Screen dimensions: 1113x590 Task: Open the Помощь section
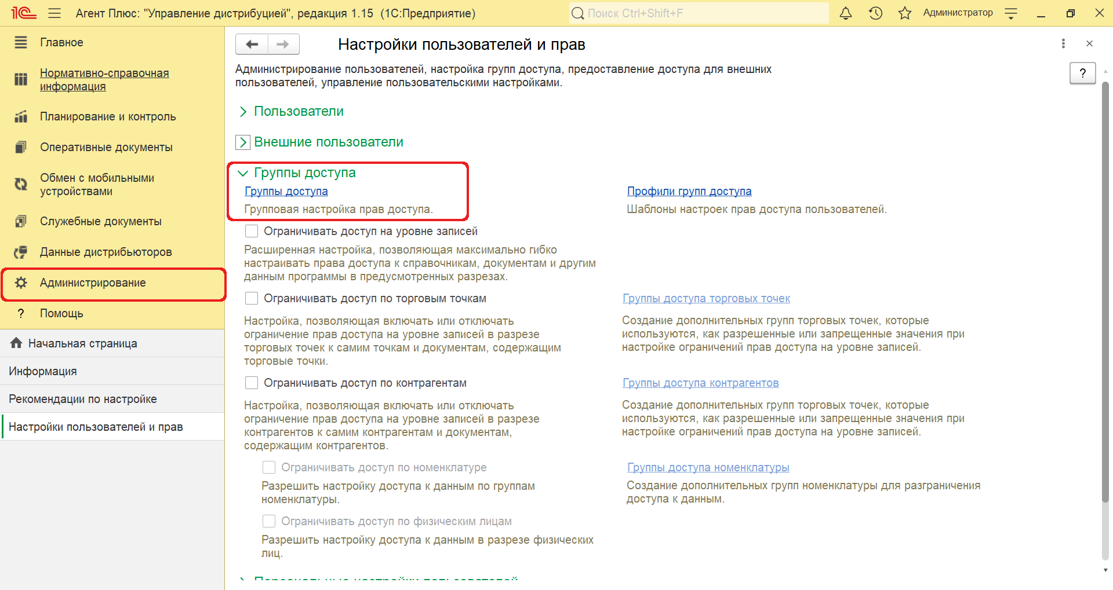pos(61,313)
